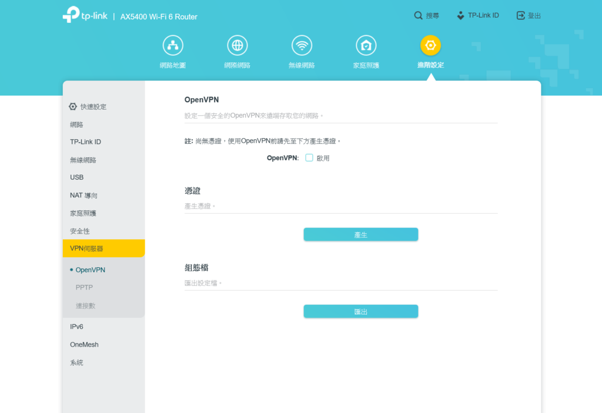Click the 搜尋 magnifier icon
Viewport: 602px width, 413px height.
(x=418, y=15)
